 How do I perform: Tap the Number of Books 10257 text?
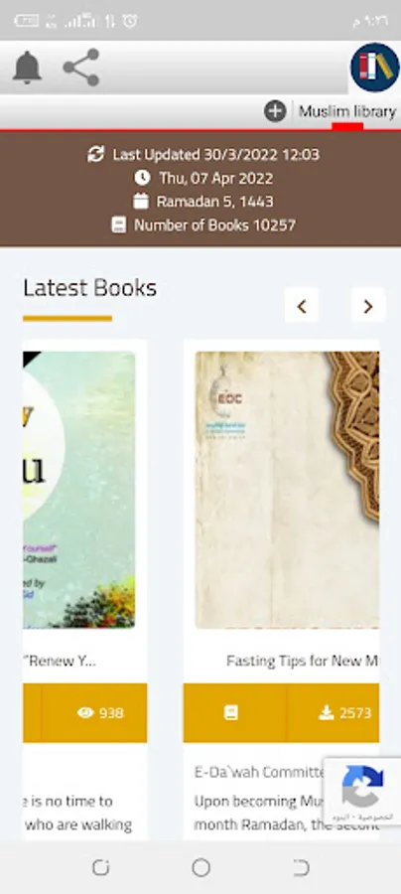214,225
